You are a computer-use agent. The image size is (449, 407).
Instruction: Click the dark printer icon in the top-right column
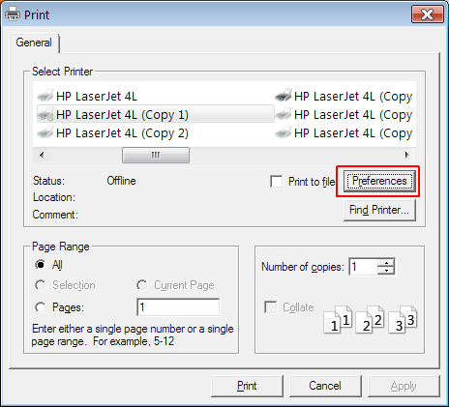(284, 96)
